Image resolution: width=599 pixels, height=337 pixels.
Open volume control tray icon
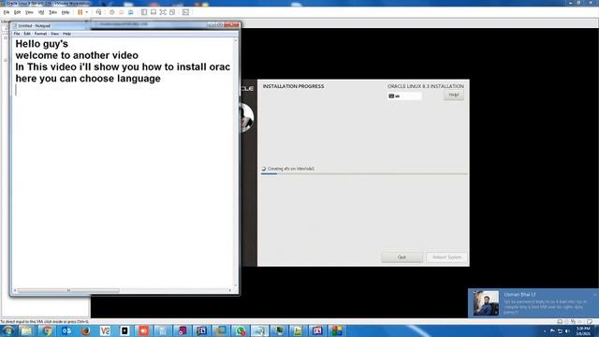[x=567, y=330]
